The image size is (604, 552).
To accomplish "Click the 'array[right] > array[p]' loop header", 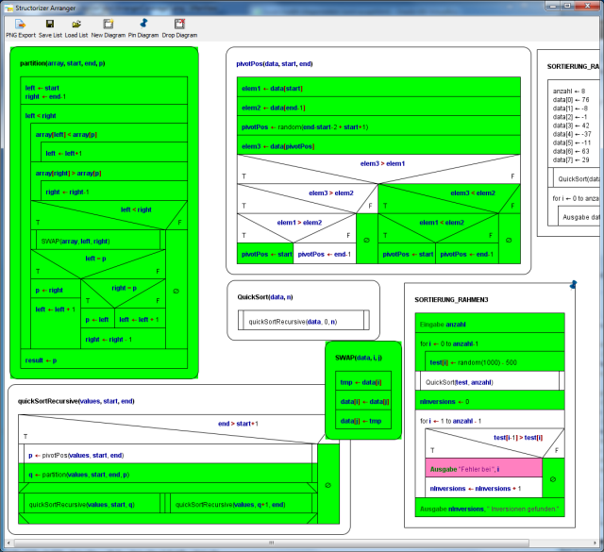I will click(68, 174).
